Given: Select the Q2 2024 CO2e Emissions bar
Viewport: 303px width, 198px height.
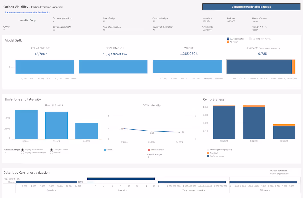Looking at the screenshot, I should [26, 124].
